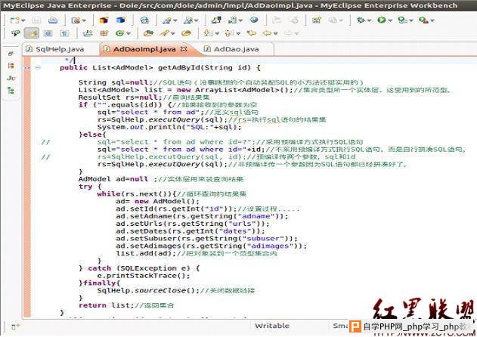The width and height of the screenshot is (477, 337).
Task: Expand the Run button dropdown arrow
Action: [391, 20]
